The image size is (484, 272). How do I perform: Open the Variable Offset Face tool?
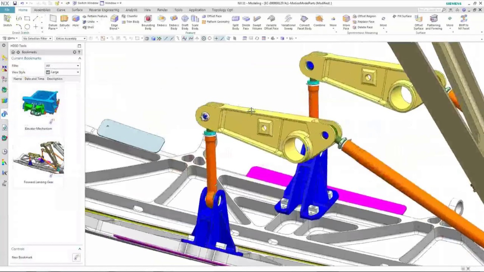pos(271,22)
